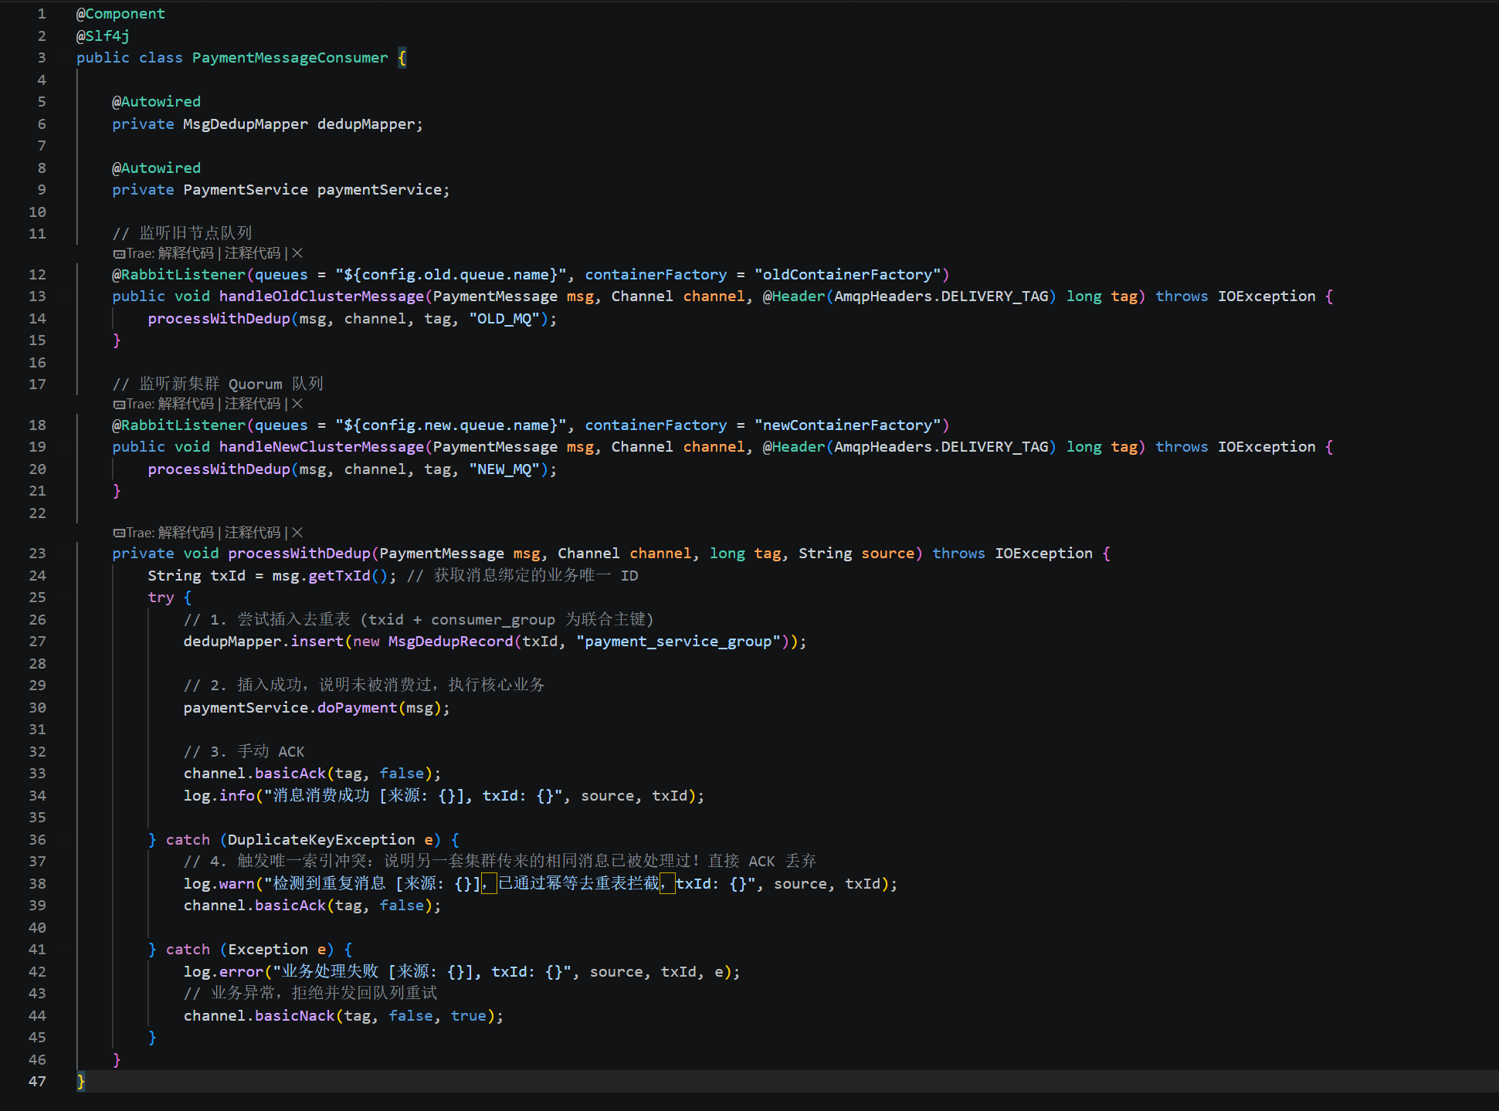The image size is (1499, 1111).
Task: Click the closing brace on line 47
Action: click(80, 1082)
